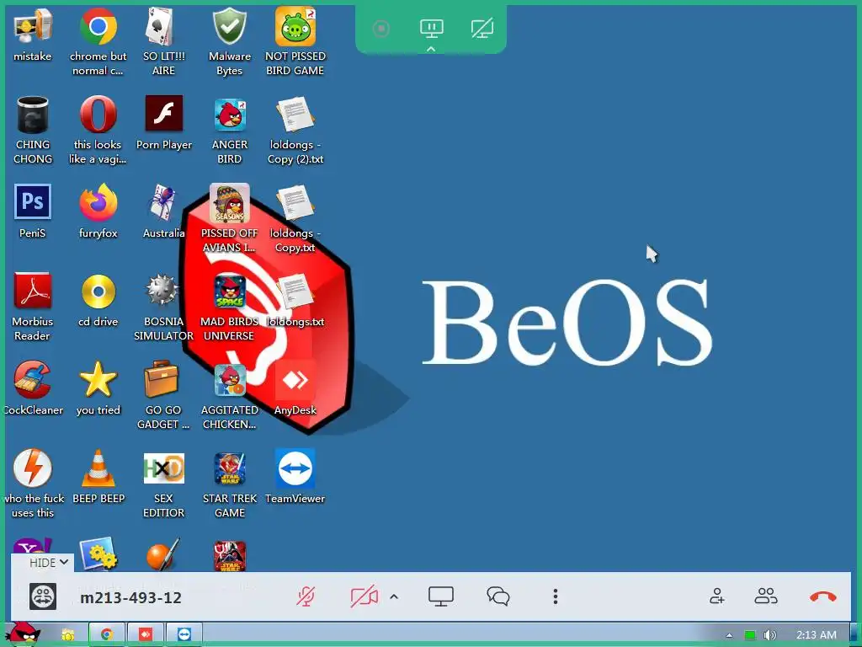Open the 'you tried' star icon

(98, 379)
